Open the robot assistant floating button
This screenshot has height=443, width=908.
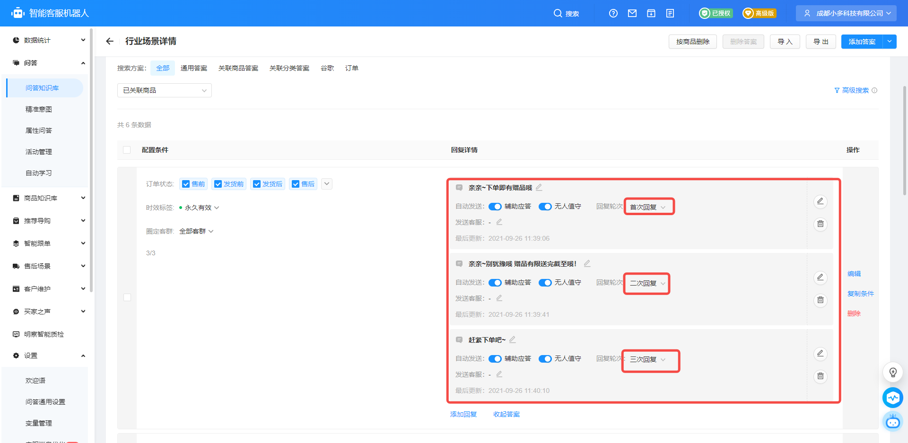(x=893, y=421)
